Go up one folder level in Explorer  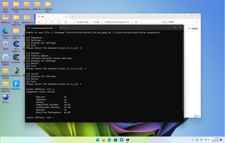pyautogui.click(x=52, y=22)
